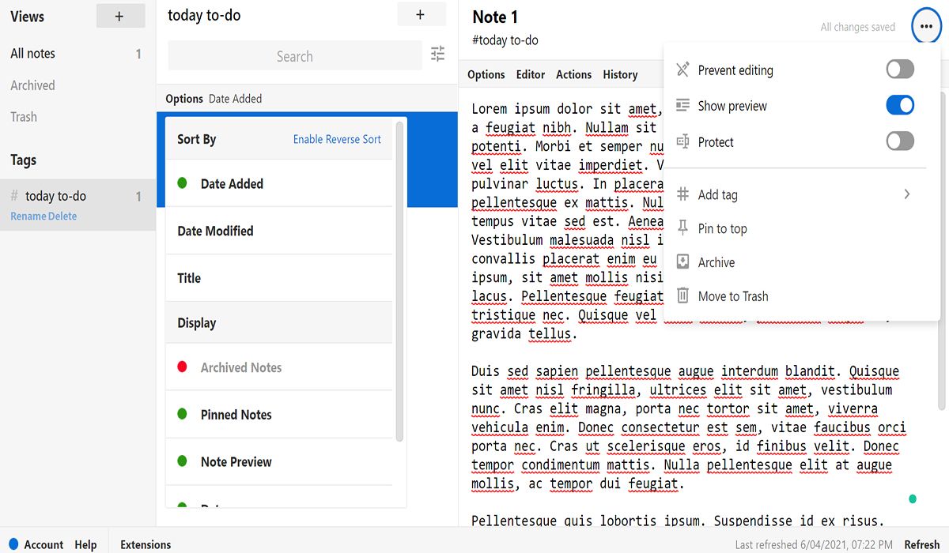Click the Archive box icon
The image size is (949, 553).
(x=682, y=262)
